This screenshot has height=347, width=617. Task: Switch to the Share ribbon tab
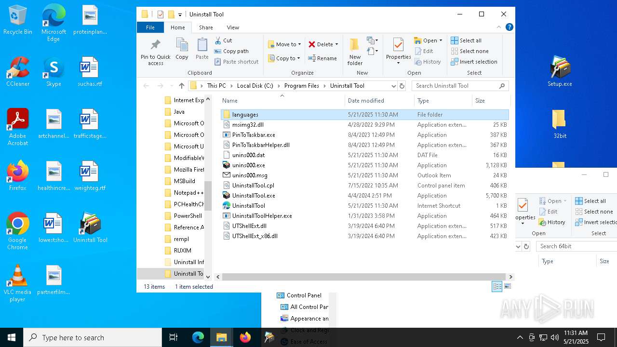point(206,27)
